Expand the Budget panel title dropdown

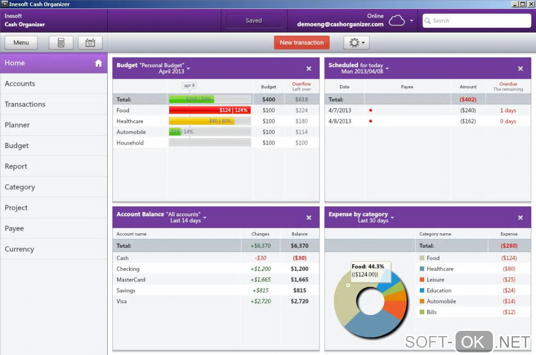coord(188,68)
